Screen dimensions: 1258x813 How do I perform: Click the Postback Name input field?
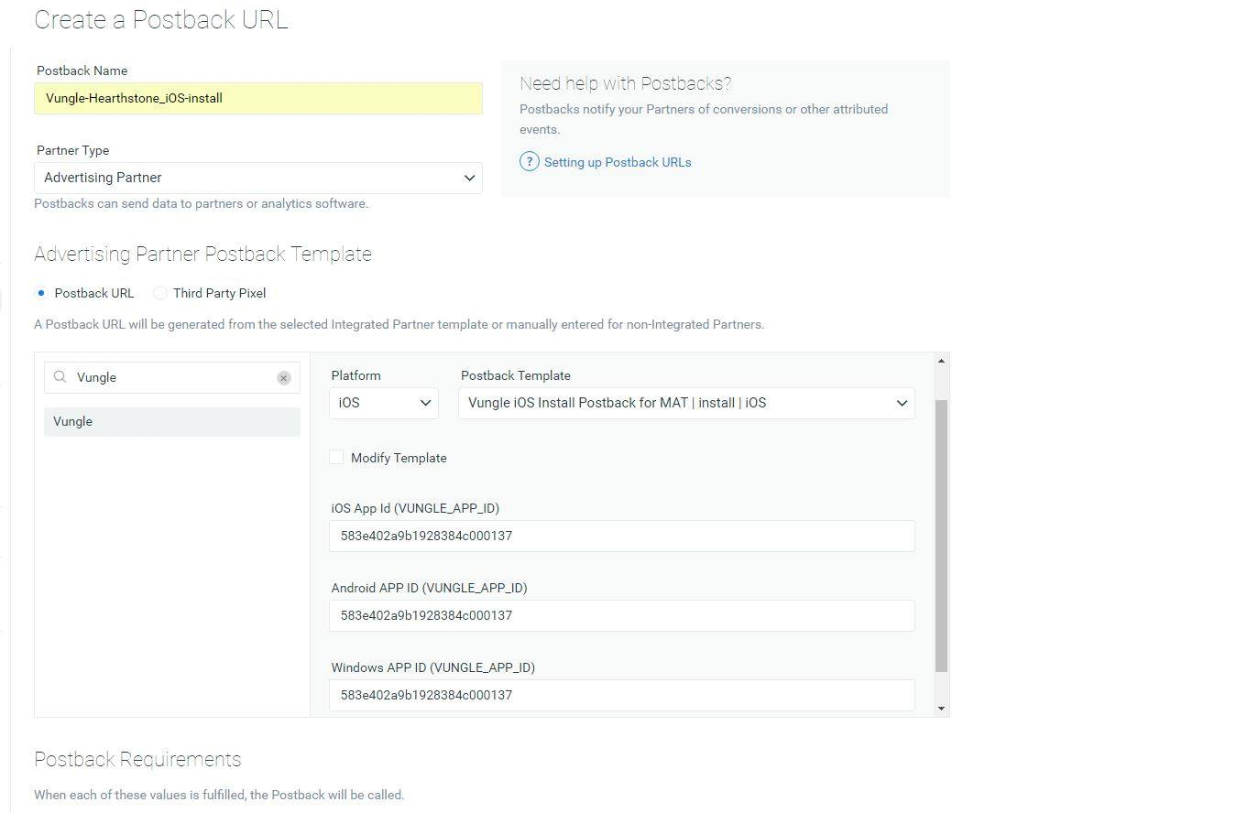pos(258,98)
